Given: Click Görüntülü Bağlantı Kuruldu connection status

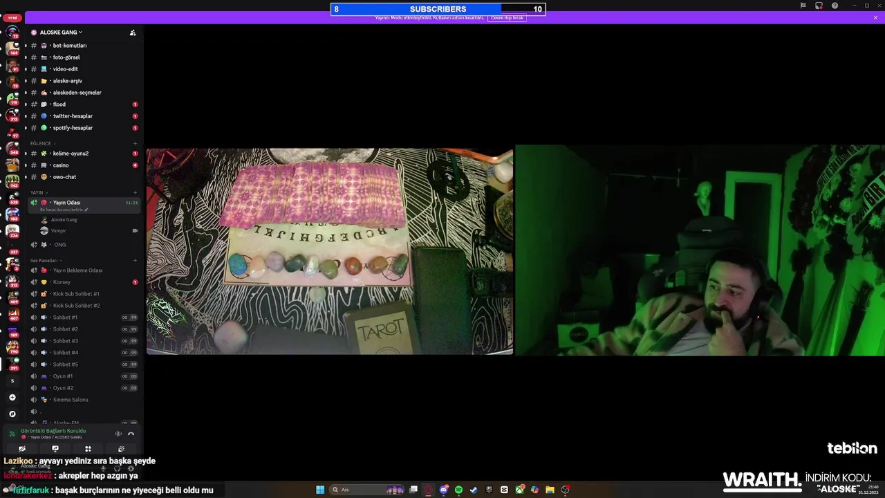Looking at the screenshot, I should tap(53, 431).
